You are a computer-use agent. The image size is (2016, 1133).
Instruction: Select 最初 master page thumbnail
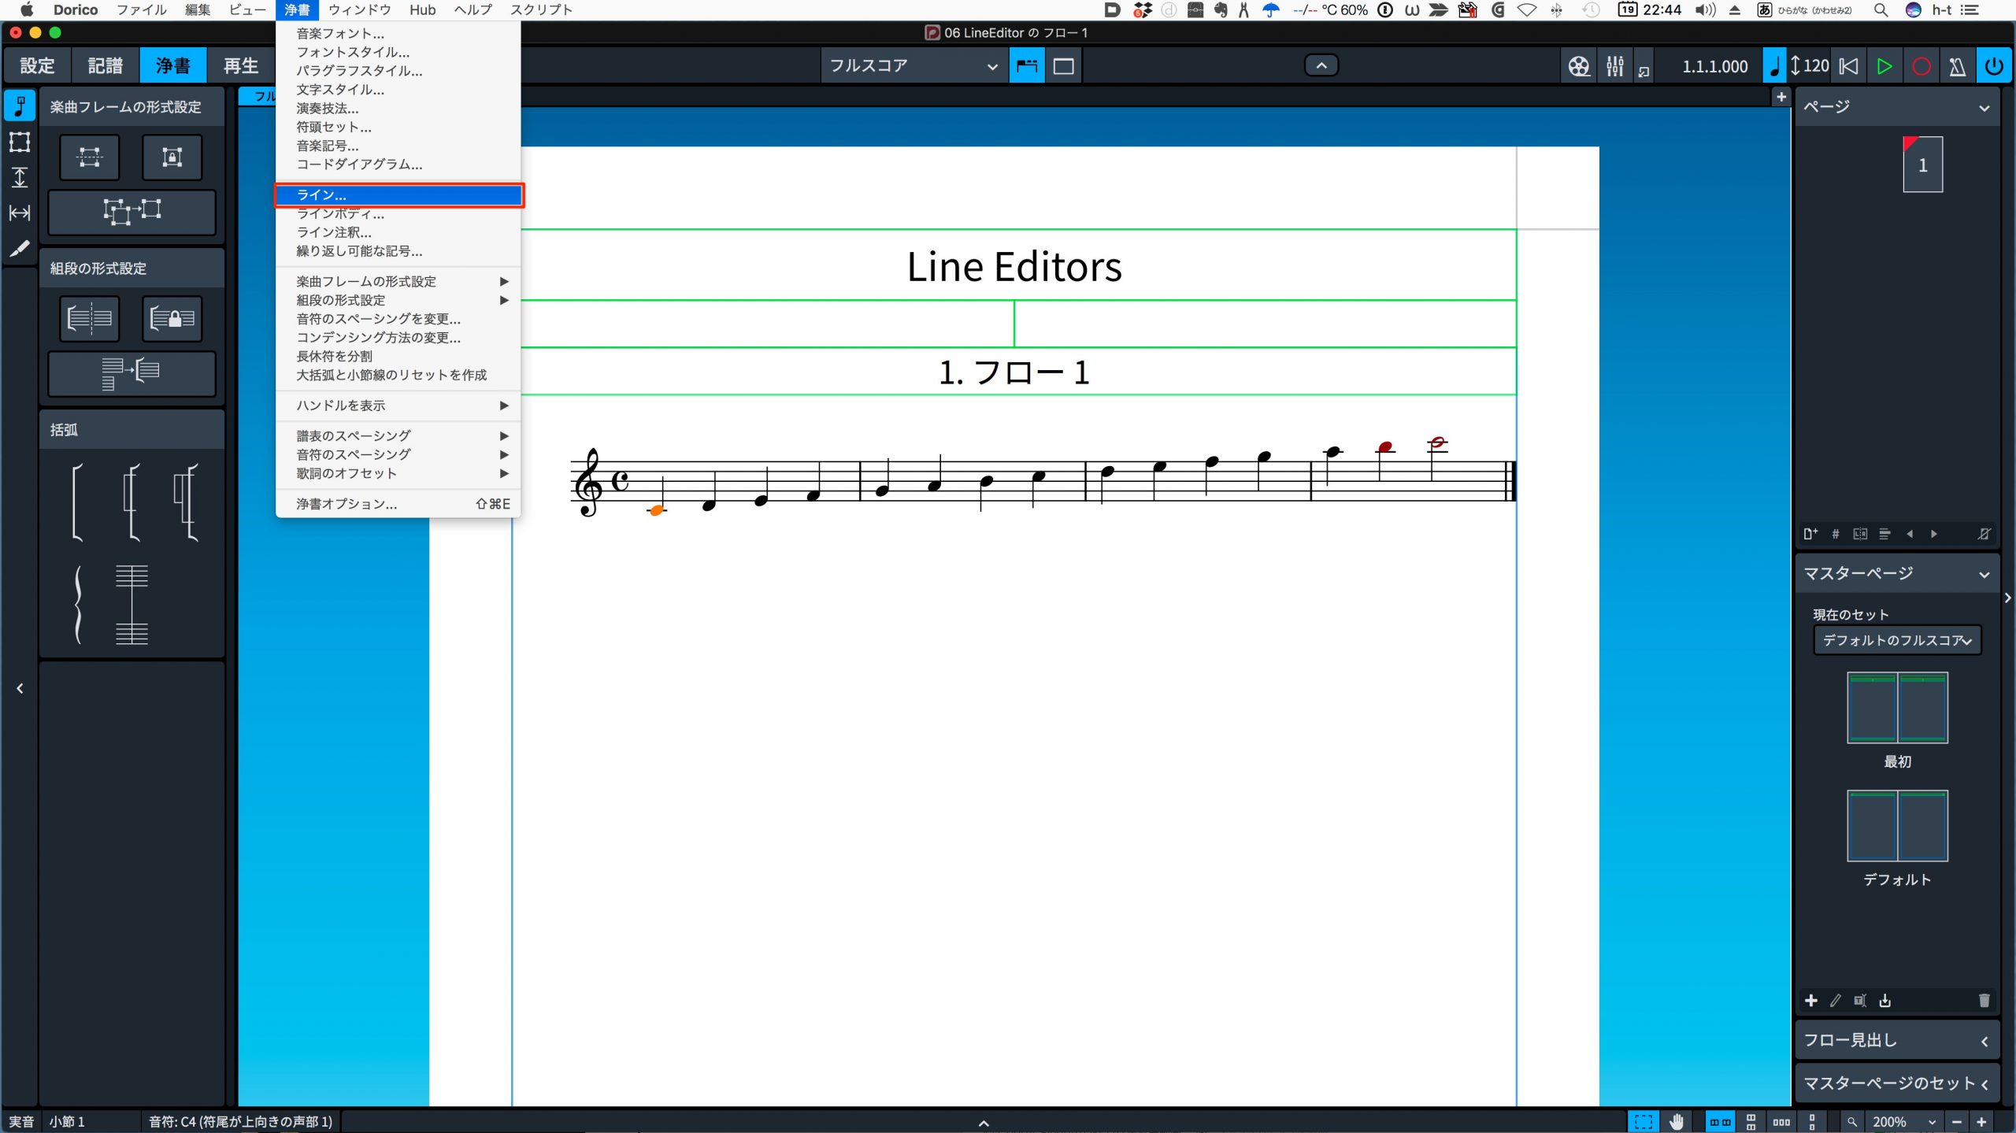[x=1897, y=707]
